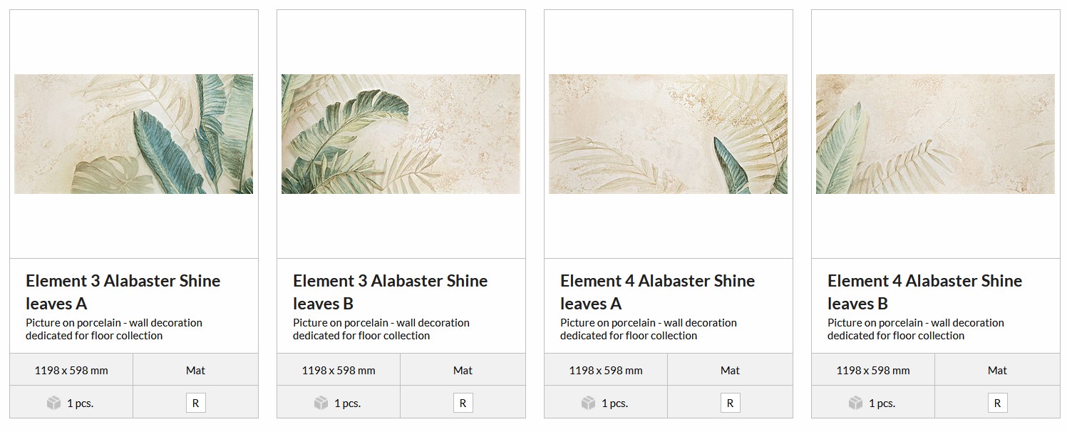
Task: Click 1 pcs. quantity on Element 4 leaves A
Action: [x=614, y=403]
